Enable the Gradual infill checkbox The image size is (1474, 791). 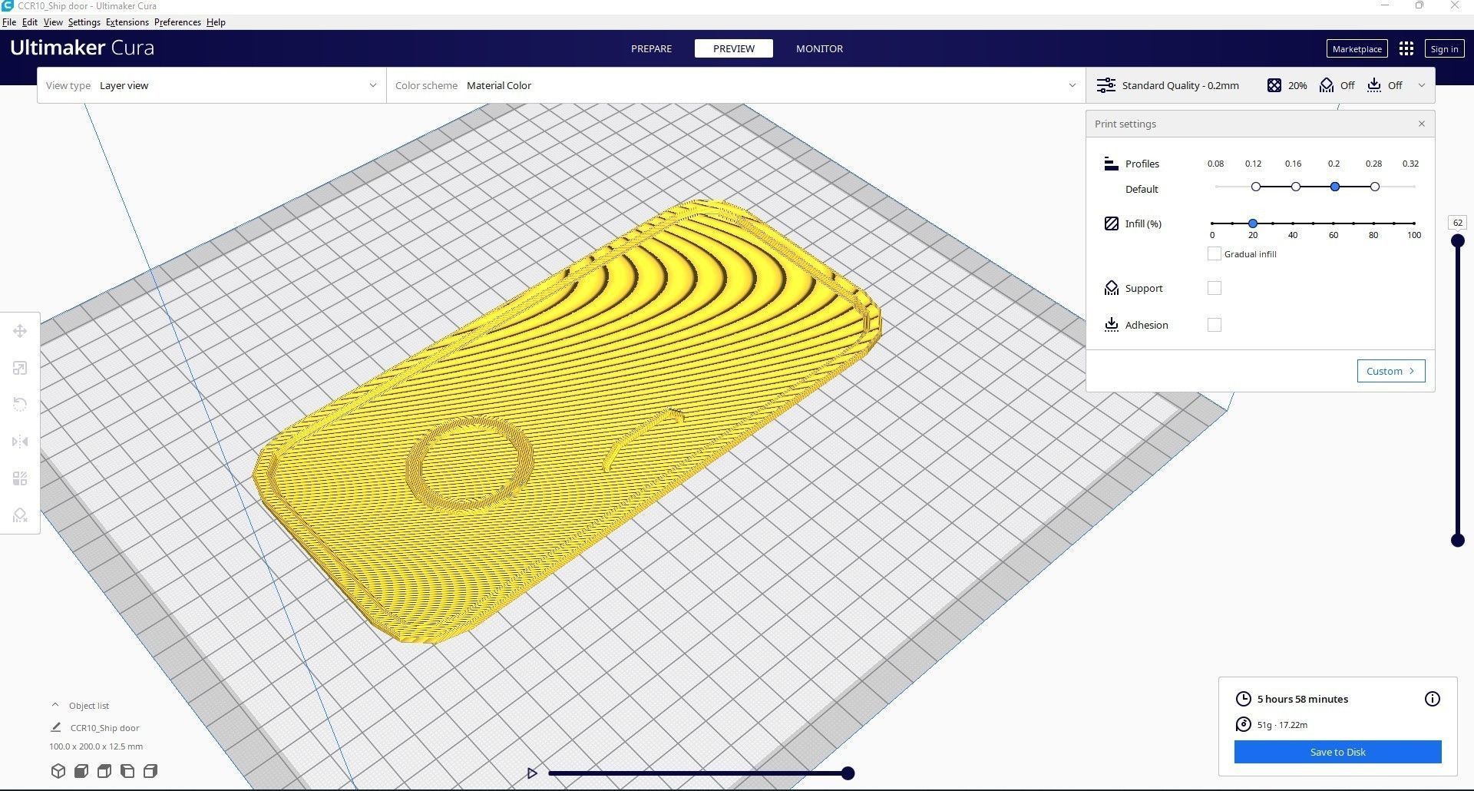[1214, 253]
